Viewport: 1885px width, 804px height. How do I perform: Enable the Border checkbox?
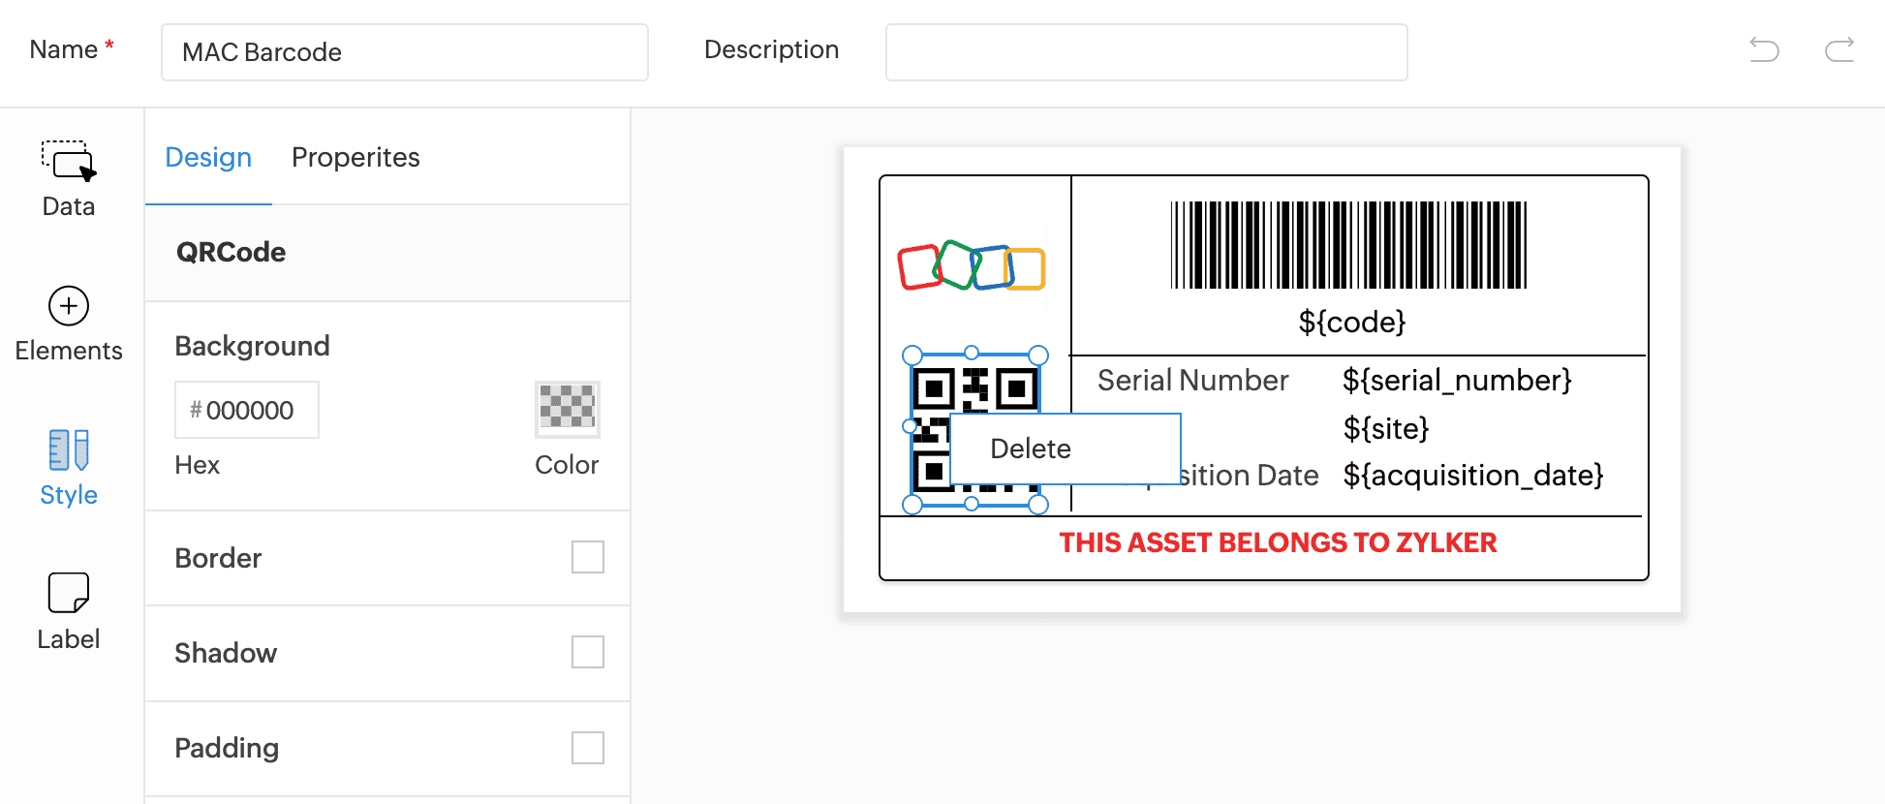point(587,557)
